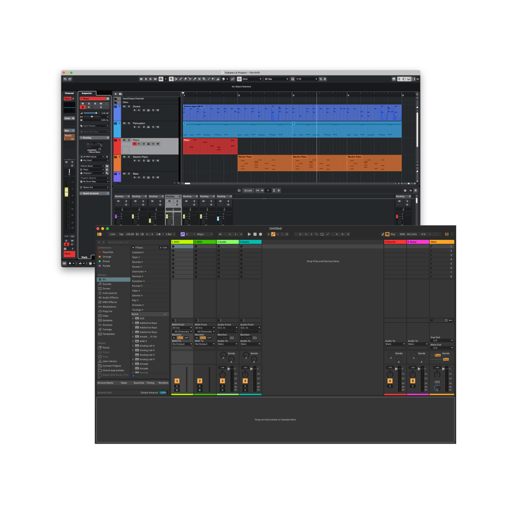This screenshot has height=507, width=507.
Task: Toggle track 1 MIDI activator button
Action: click(x=177, y=381)
